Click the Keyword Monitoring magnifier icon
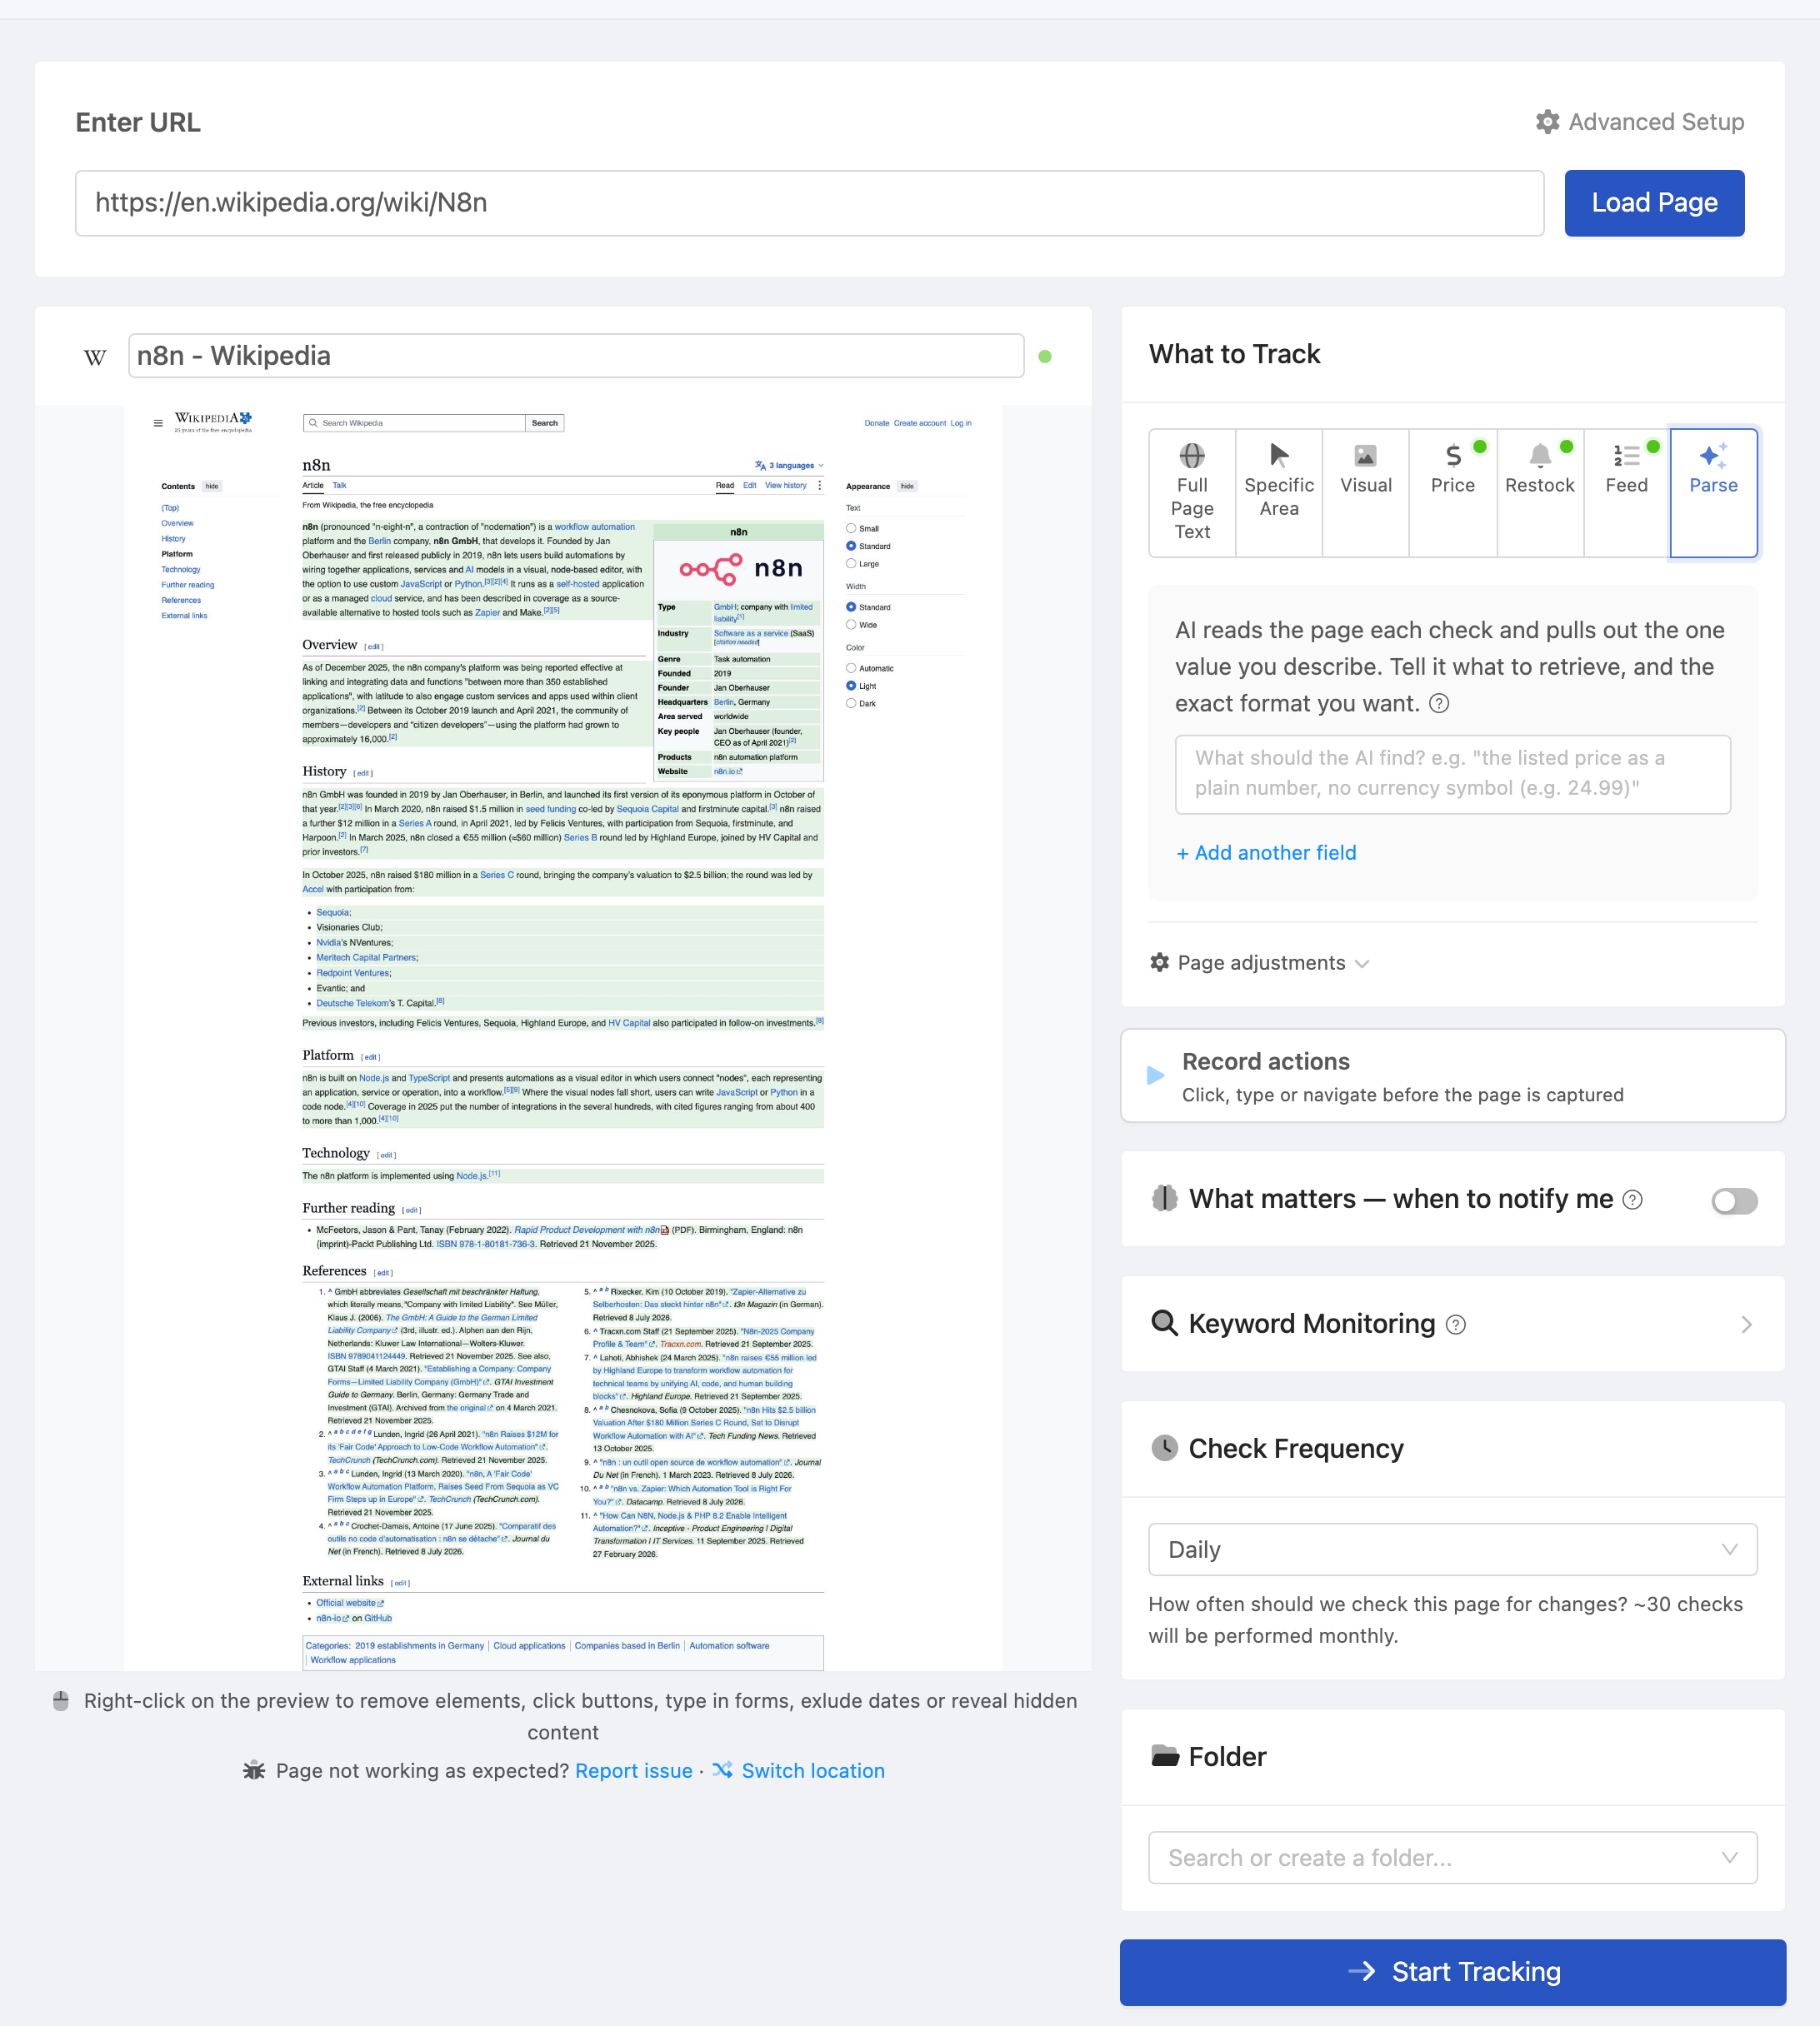 point(1165,1324)
